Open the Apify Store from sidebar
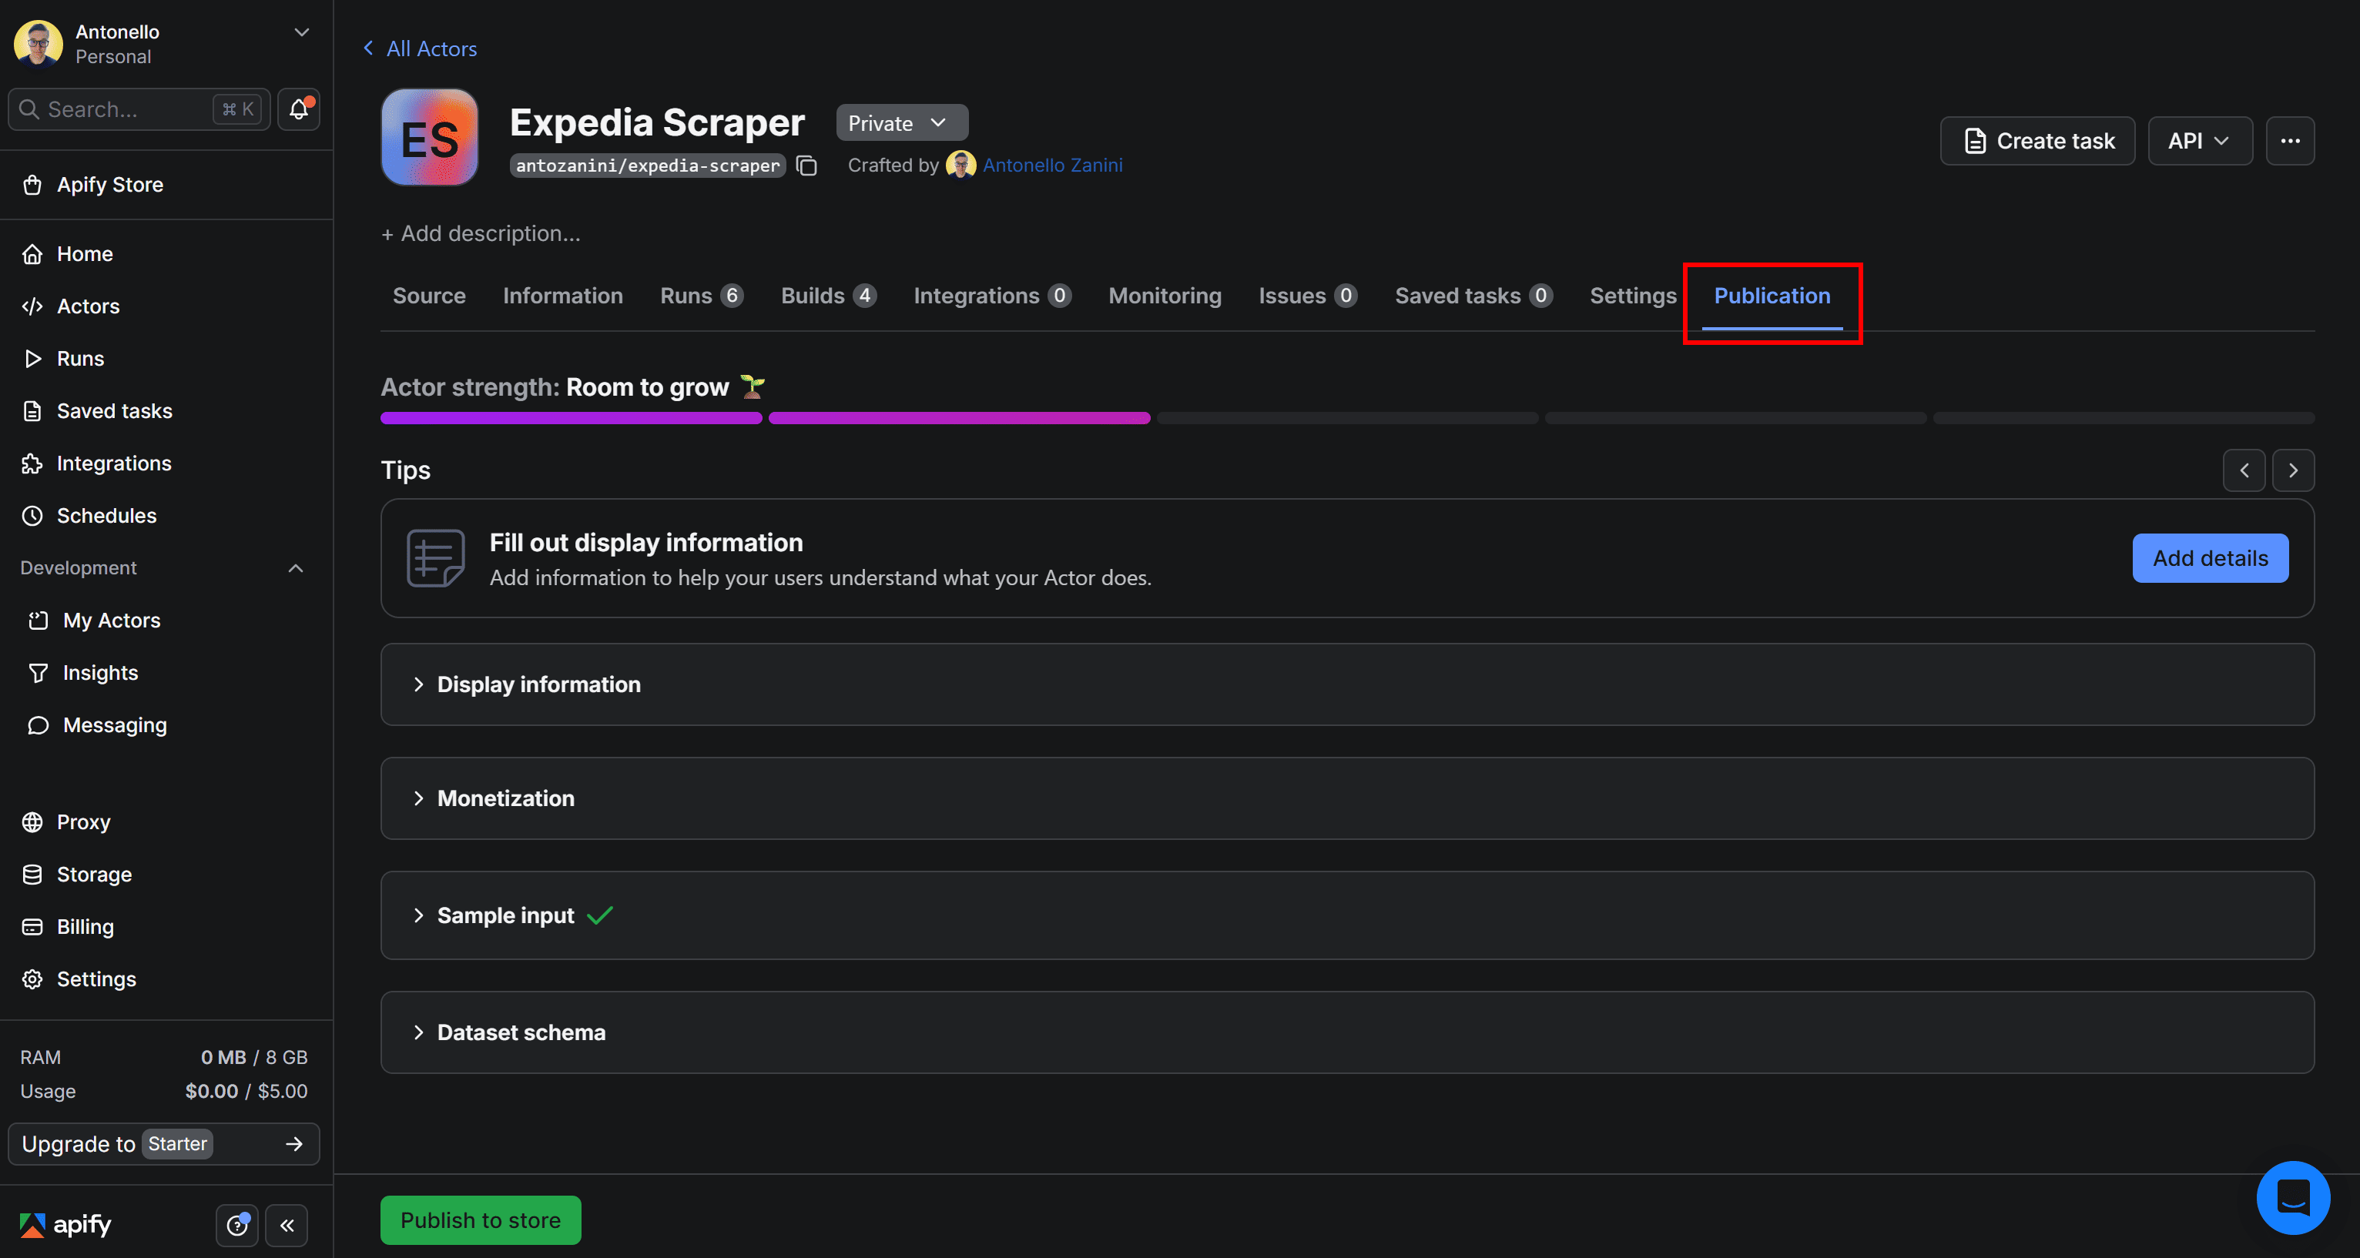The width and height of the screenshot is (2360, 1258). click(109, 184)
